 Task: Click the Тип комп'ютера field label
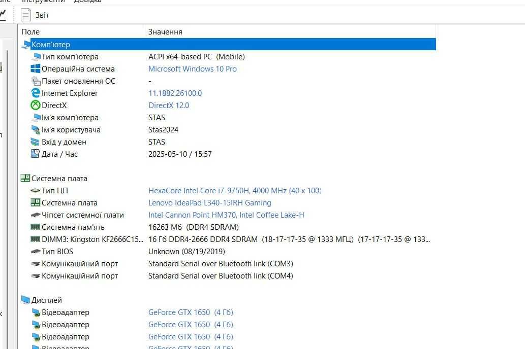(70, 57)
